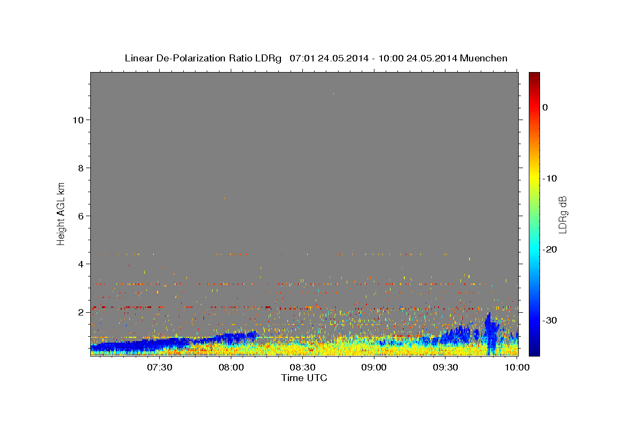
Task: Click the blue low-LDR layer near 07:15
Action: click(124, 346)
